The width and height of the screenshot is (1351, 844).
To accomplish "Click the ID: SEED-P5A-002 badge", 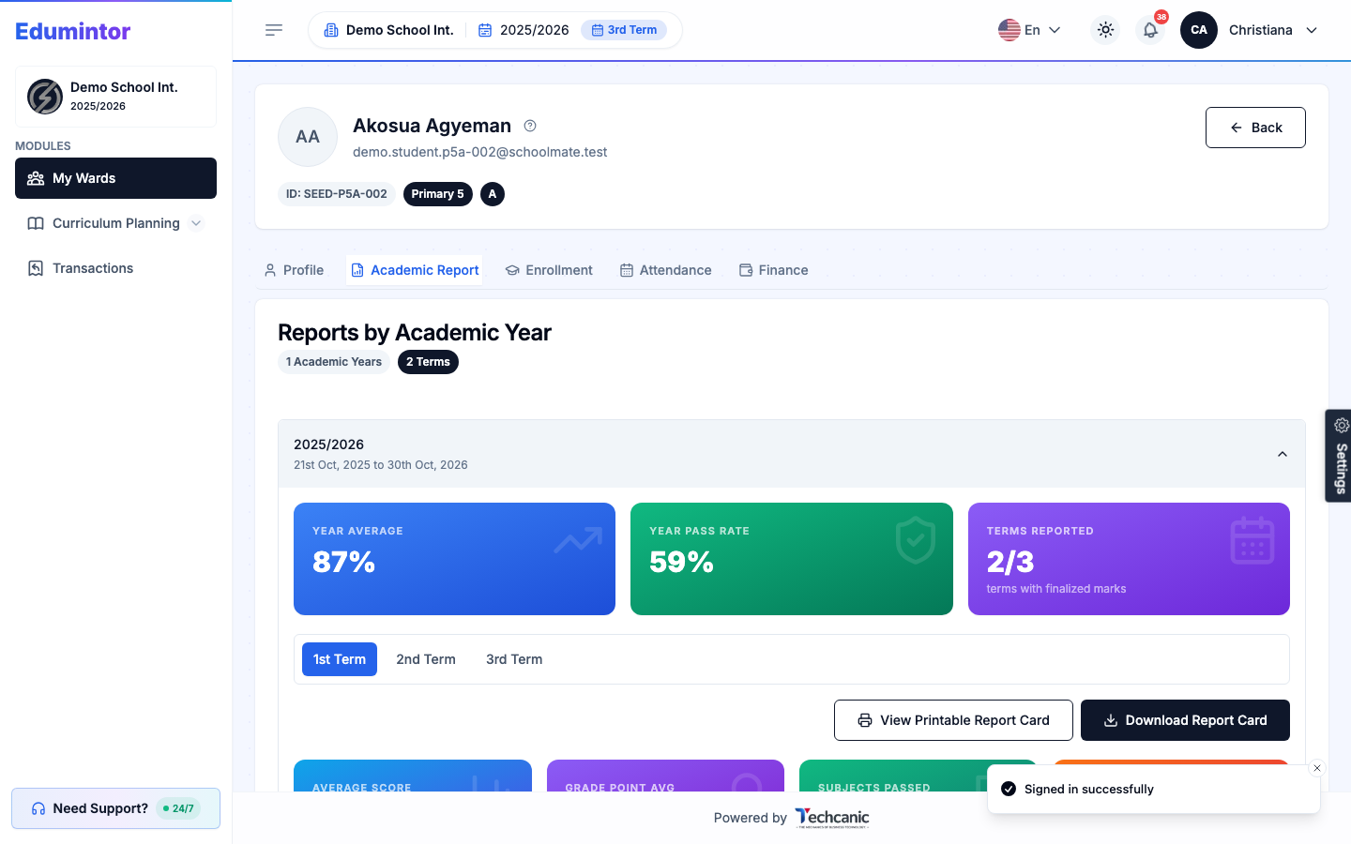I will (x=337, y=194).
